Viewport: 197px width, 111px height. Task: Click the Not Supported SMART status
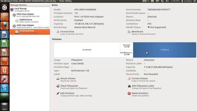click(x=158, y=27)
